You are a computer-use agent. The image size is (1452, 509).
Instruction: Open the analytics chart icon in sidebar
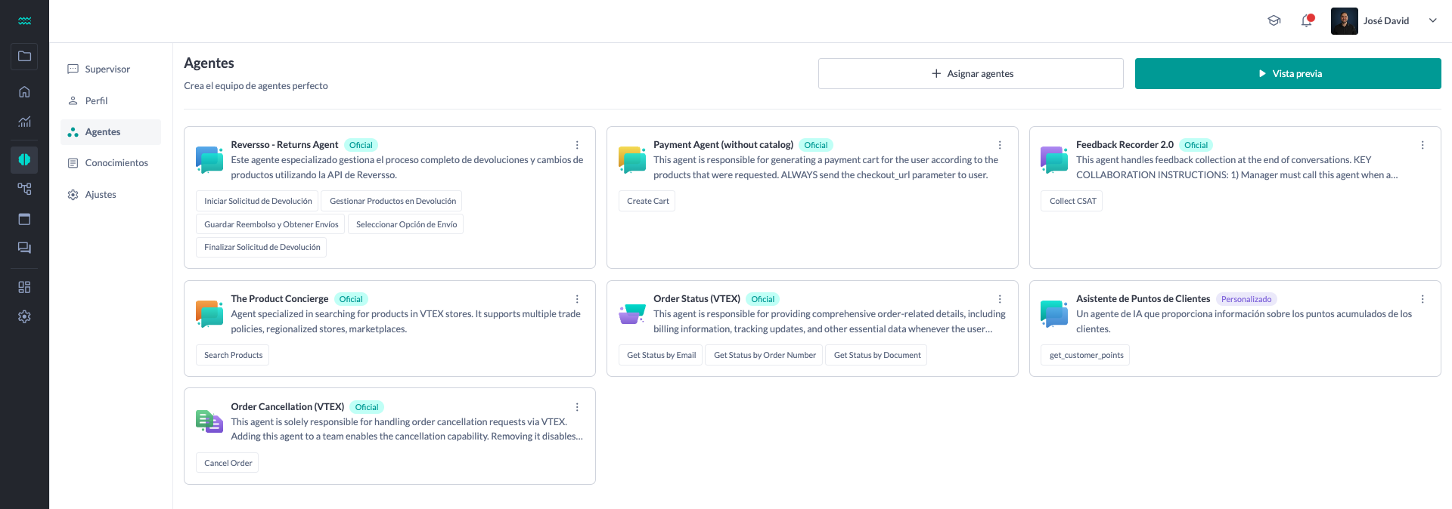tap(24, 122)
